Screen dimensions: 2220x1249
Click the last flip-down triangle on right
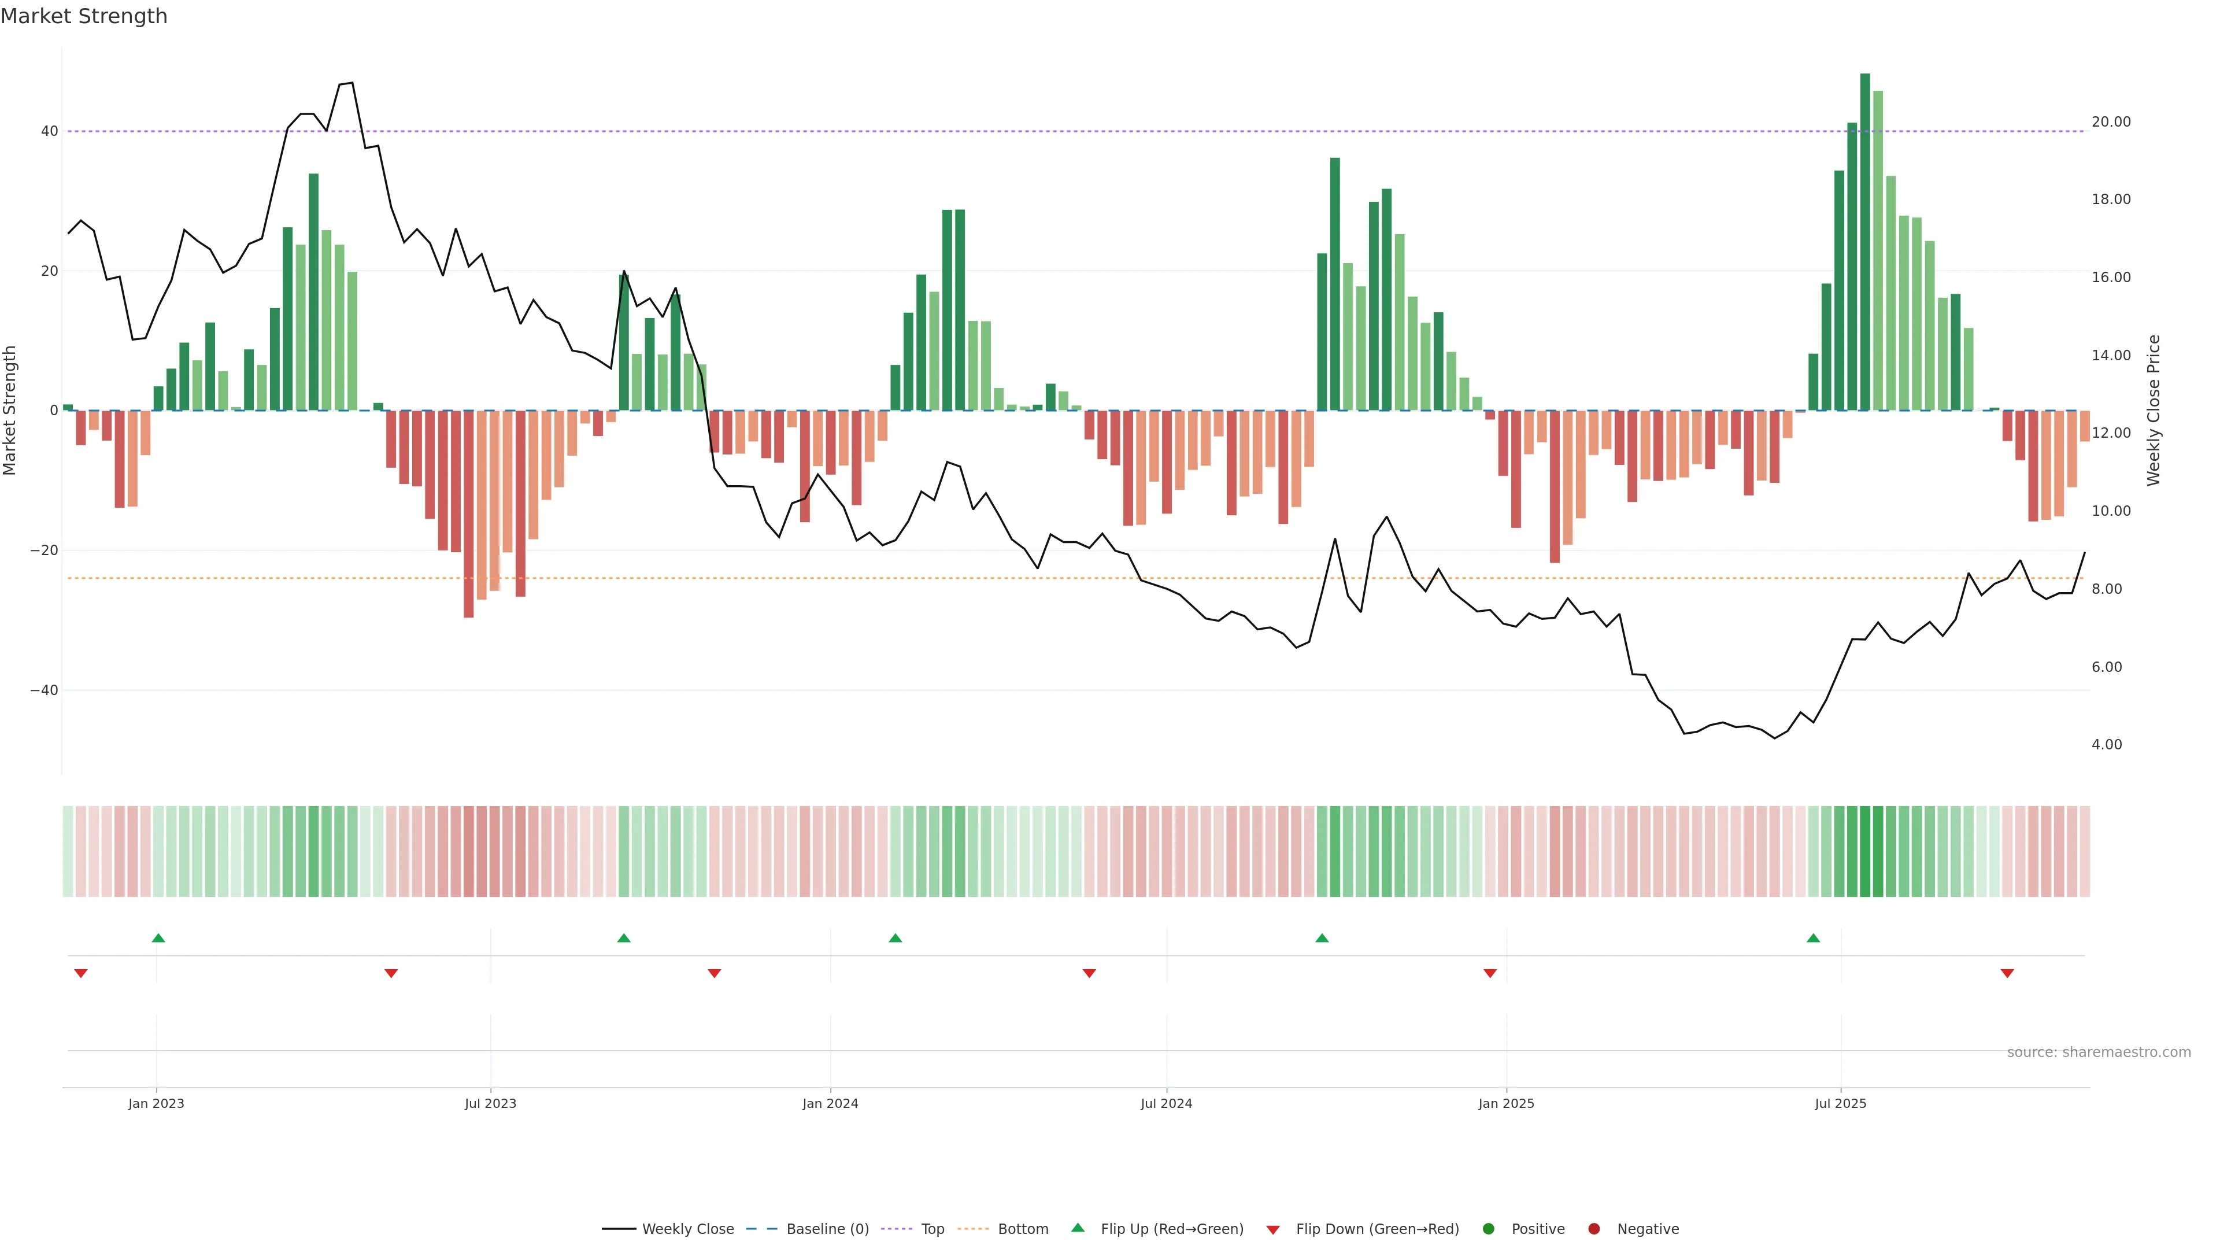[x=2007, y=973]
